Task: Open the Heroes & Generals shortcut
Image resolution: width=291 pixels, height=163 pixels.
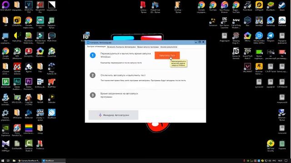Action: [236, 53]
